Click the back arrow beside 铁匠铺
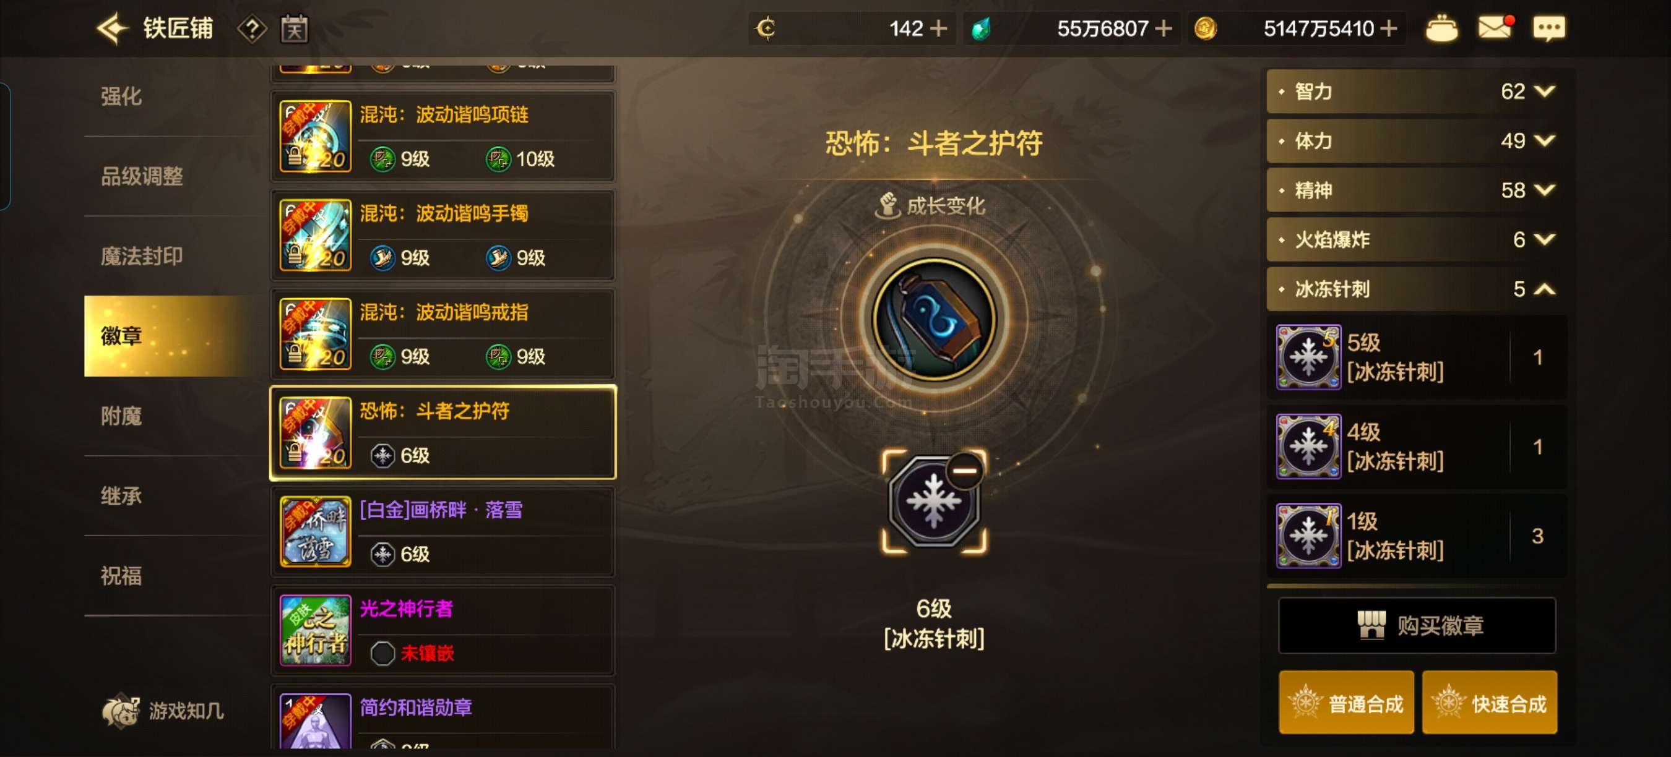1671x757 pixels. [111, 28]
